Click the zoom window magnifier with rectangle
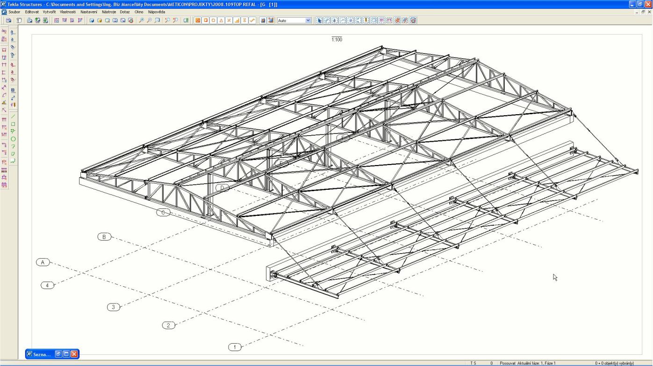 tap(158, 21)
